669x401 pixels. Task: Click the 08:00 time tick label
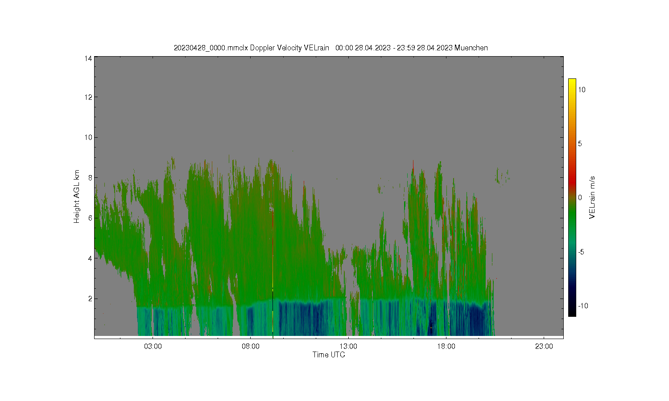click(x=251, y=346)
